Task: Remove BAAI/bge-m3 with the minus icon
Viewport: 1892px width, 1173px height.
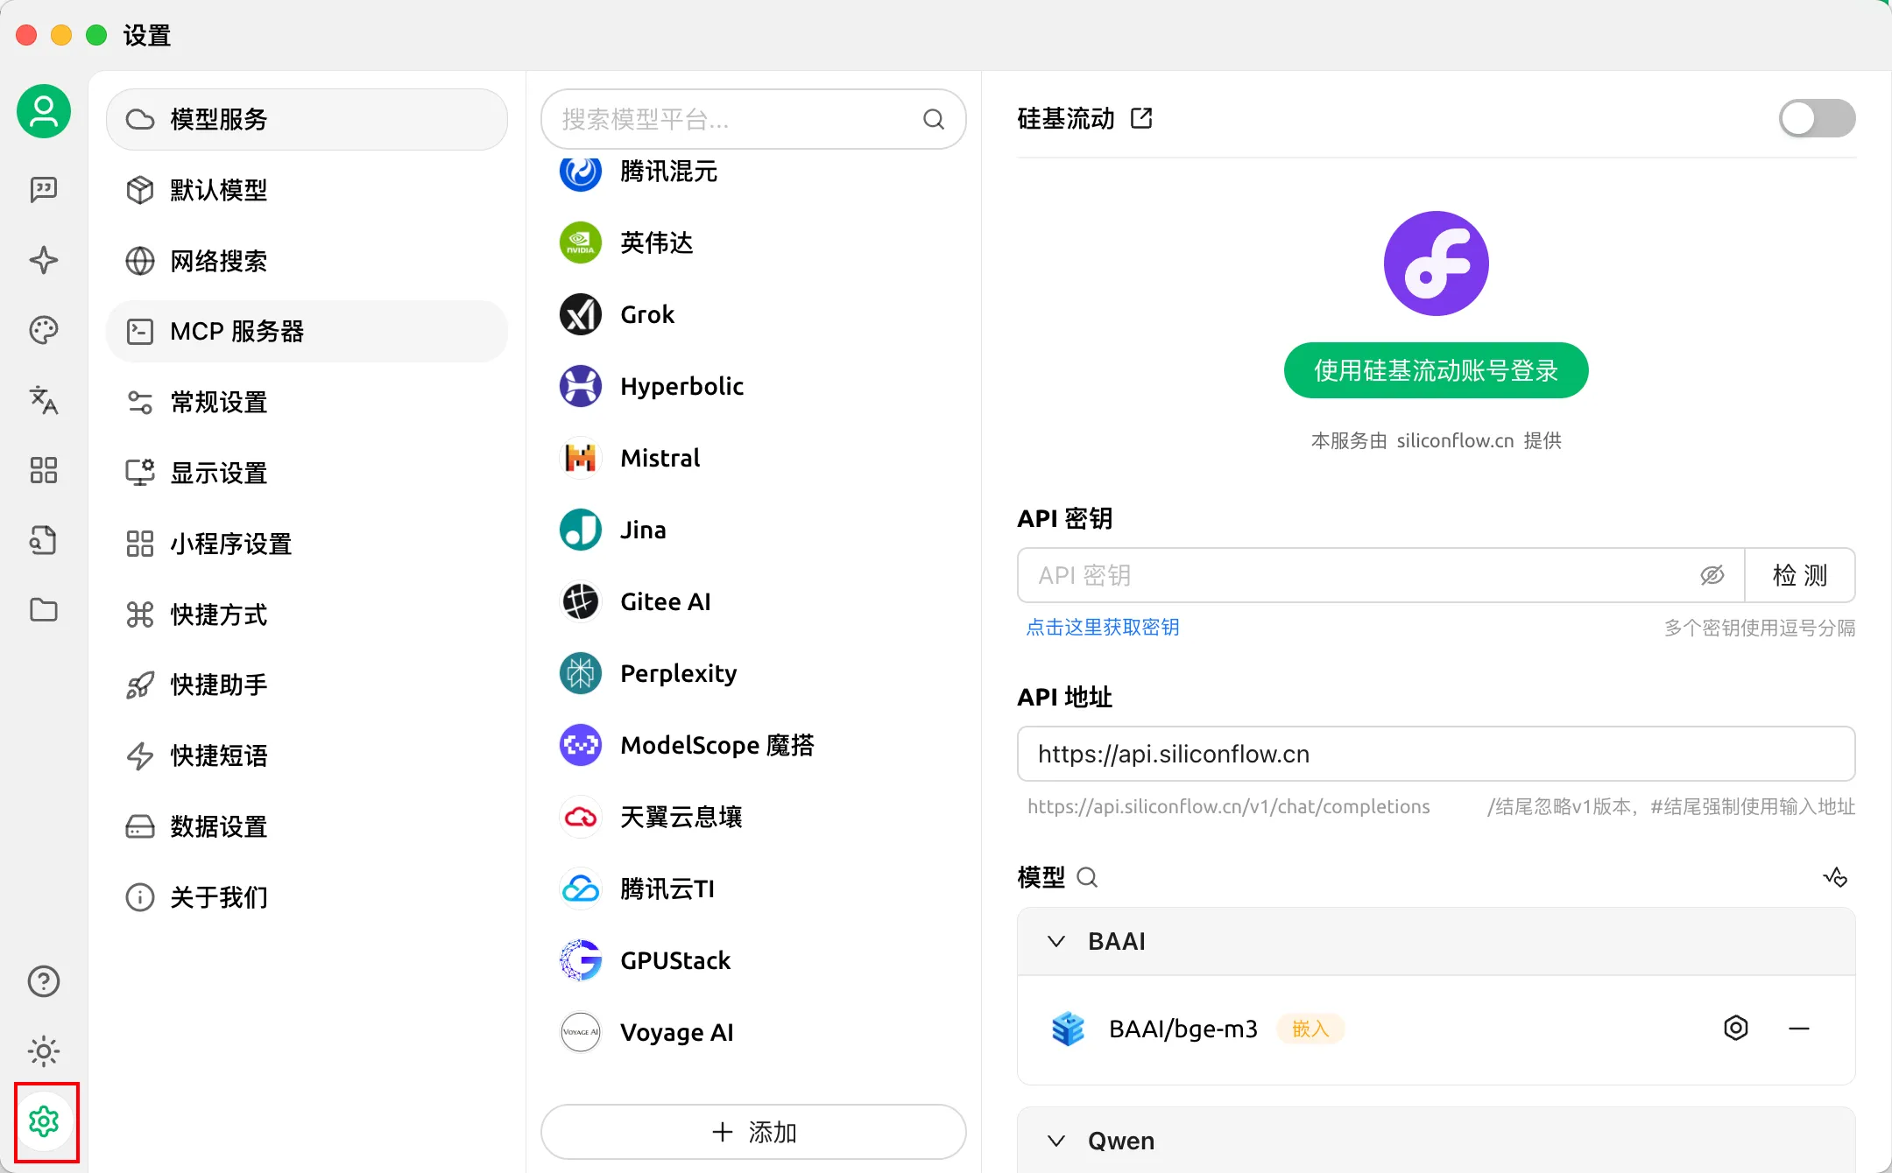Action: point(1798,1028)
